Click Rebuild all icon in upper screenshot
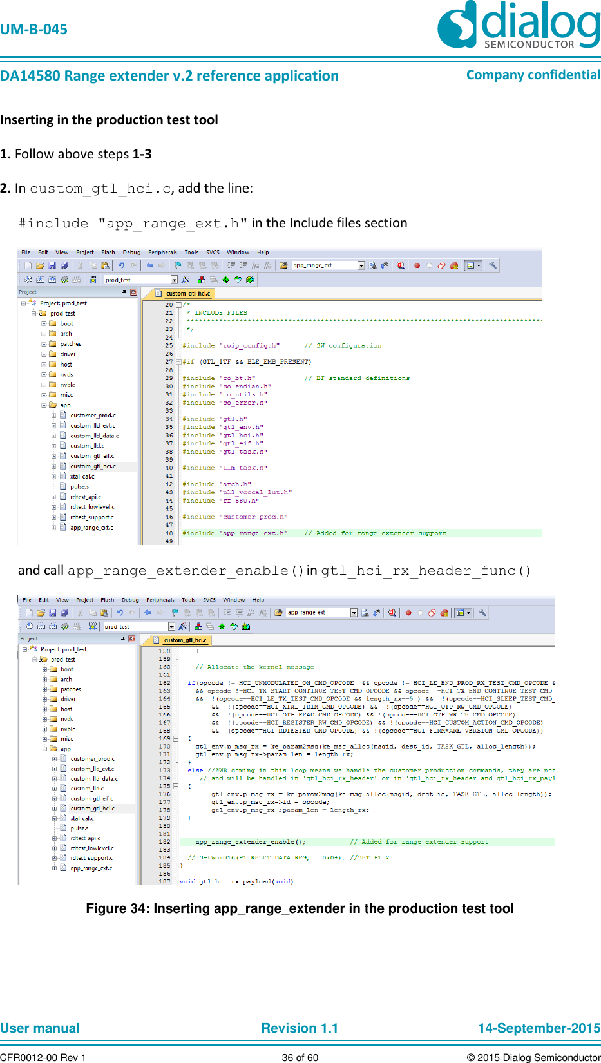 point(52,280)
